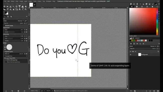Screen dimensions: 163x92
Task: Open the Filters menu
Action: click(39, 1)
